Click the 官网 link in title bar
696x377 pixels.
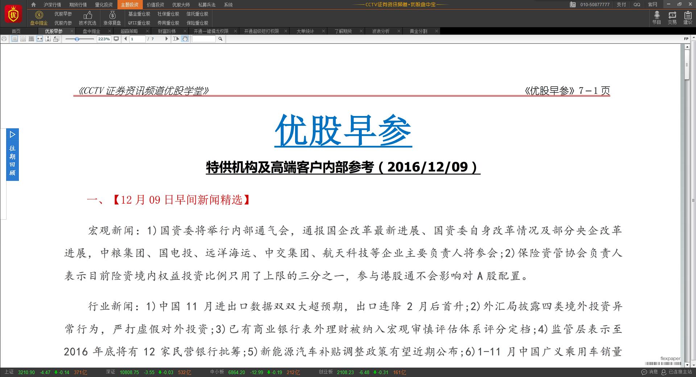pos(652,5)
